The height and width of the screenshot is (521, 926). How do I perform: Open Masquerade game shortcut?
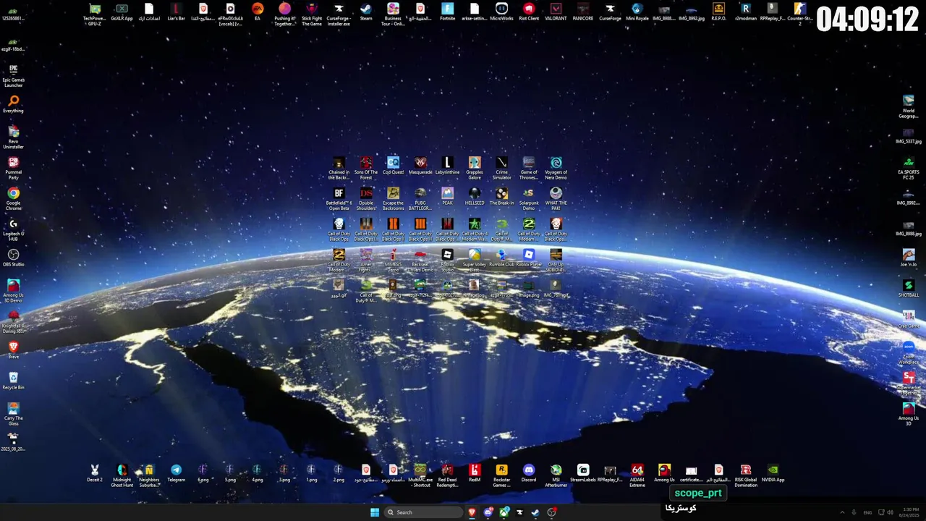[x=420, y=166]
